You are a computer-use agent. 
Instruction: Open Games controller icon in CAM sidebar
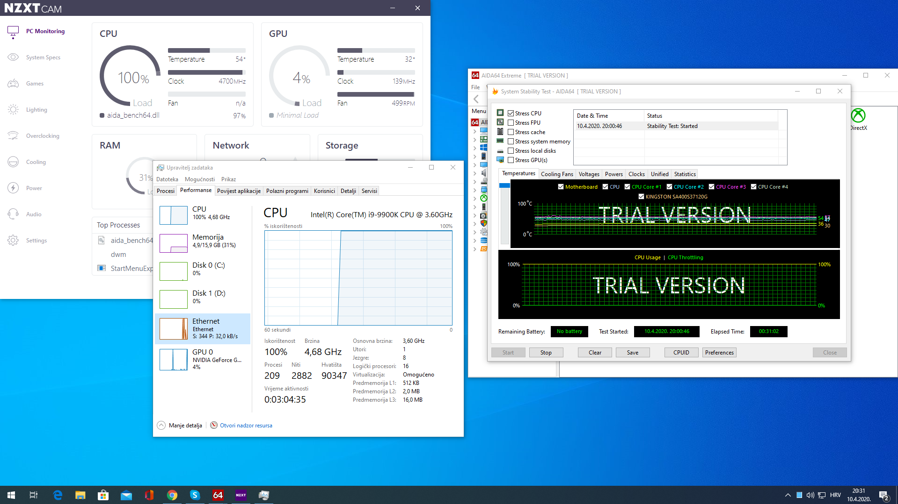(x=13, y=84)
